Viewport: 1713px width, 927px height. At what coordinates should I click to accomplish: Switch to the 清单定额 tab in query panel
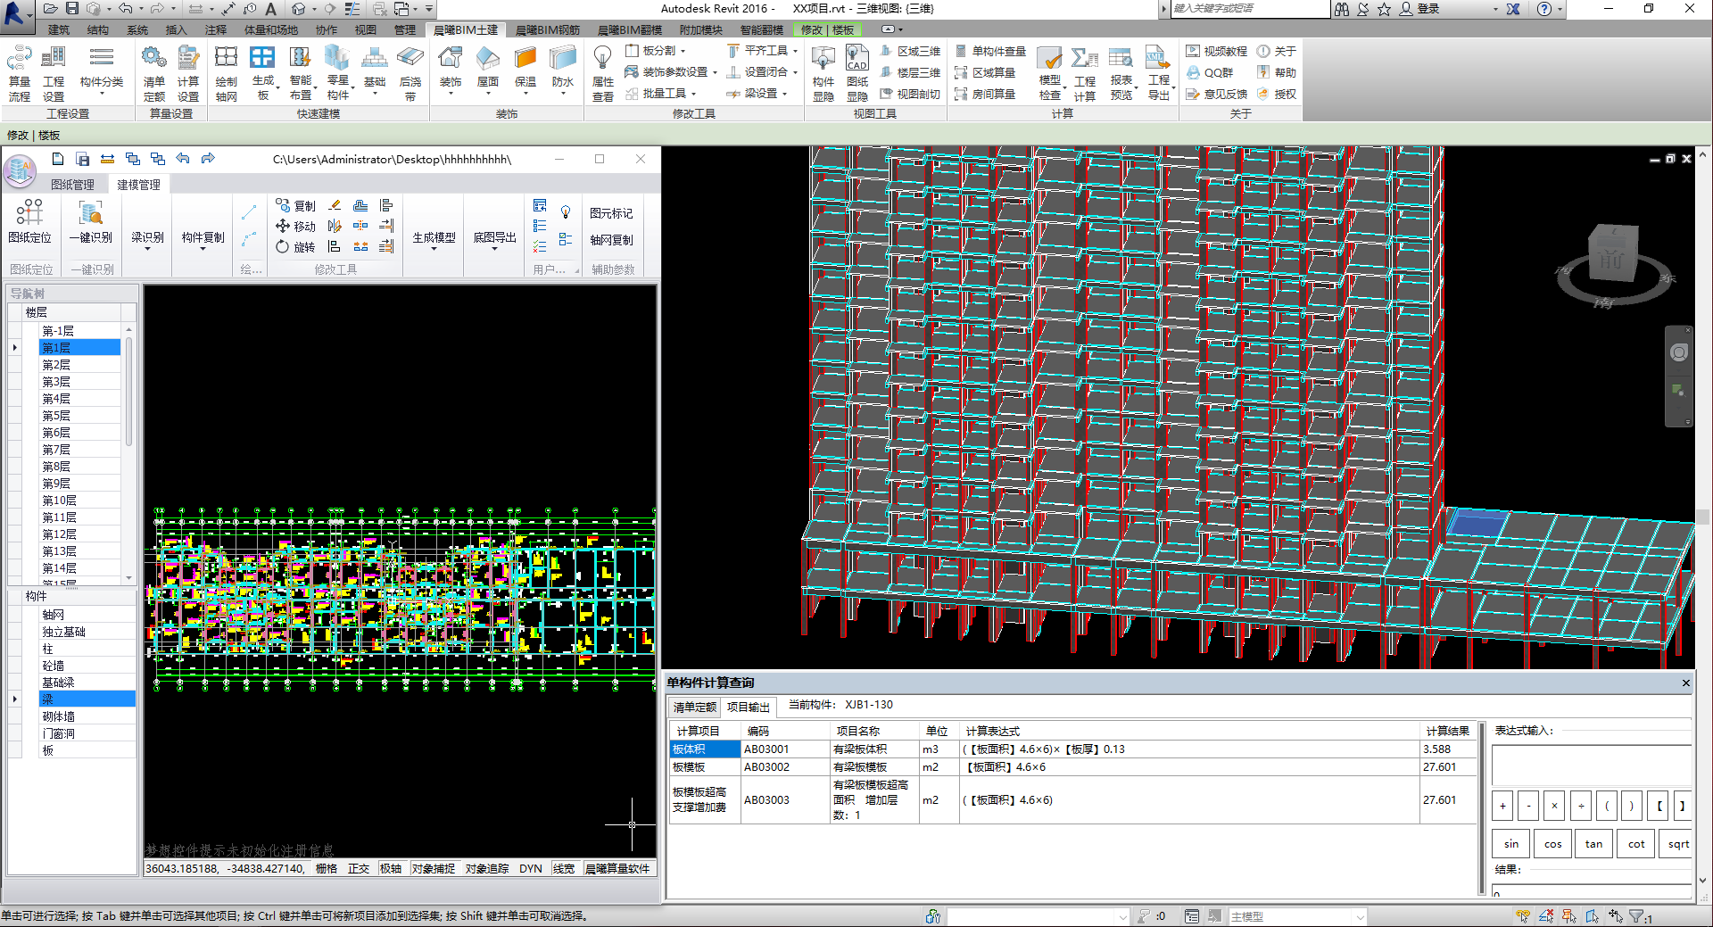695,707
